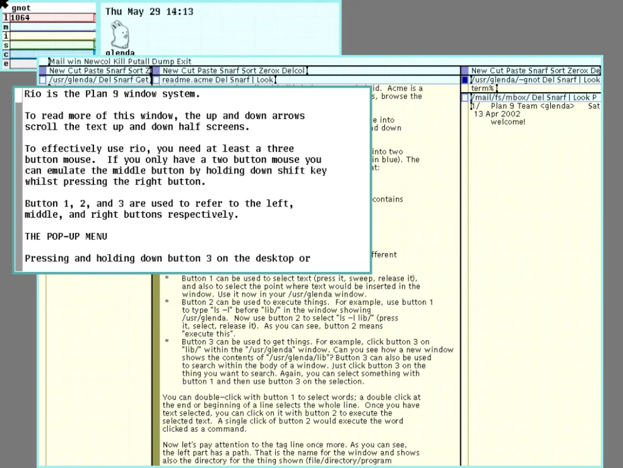The height and width of the screenshot is (468, 623).
Task: Click the olive scrollbar of readme.acme window
Action: coord(156,369)
